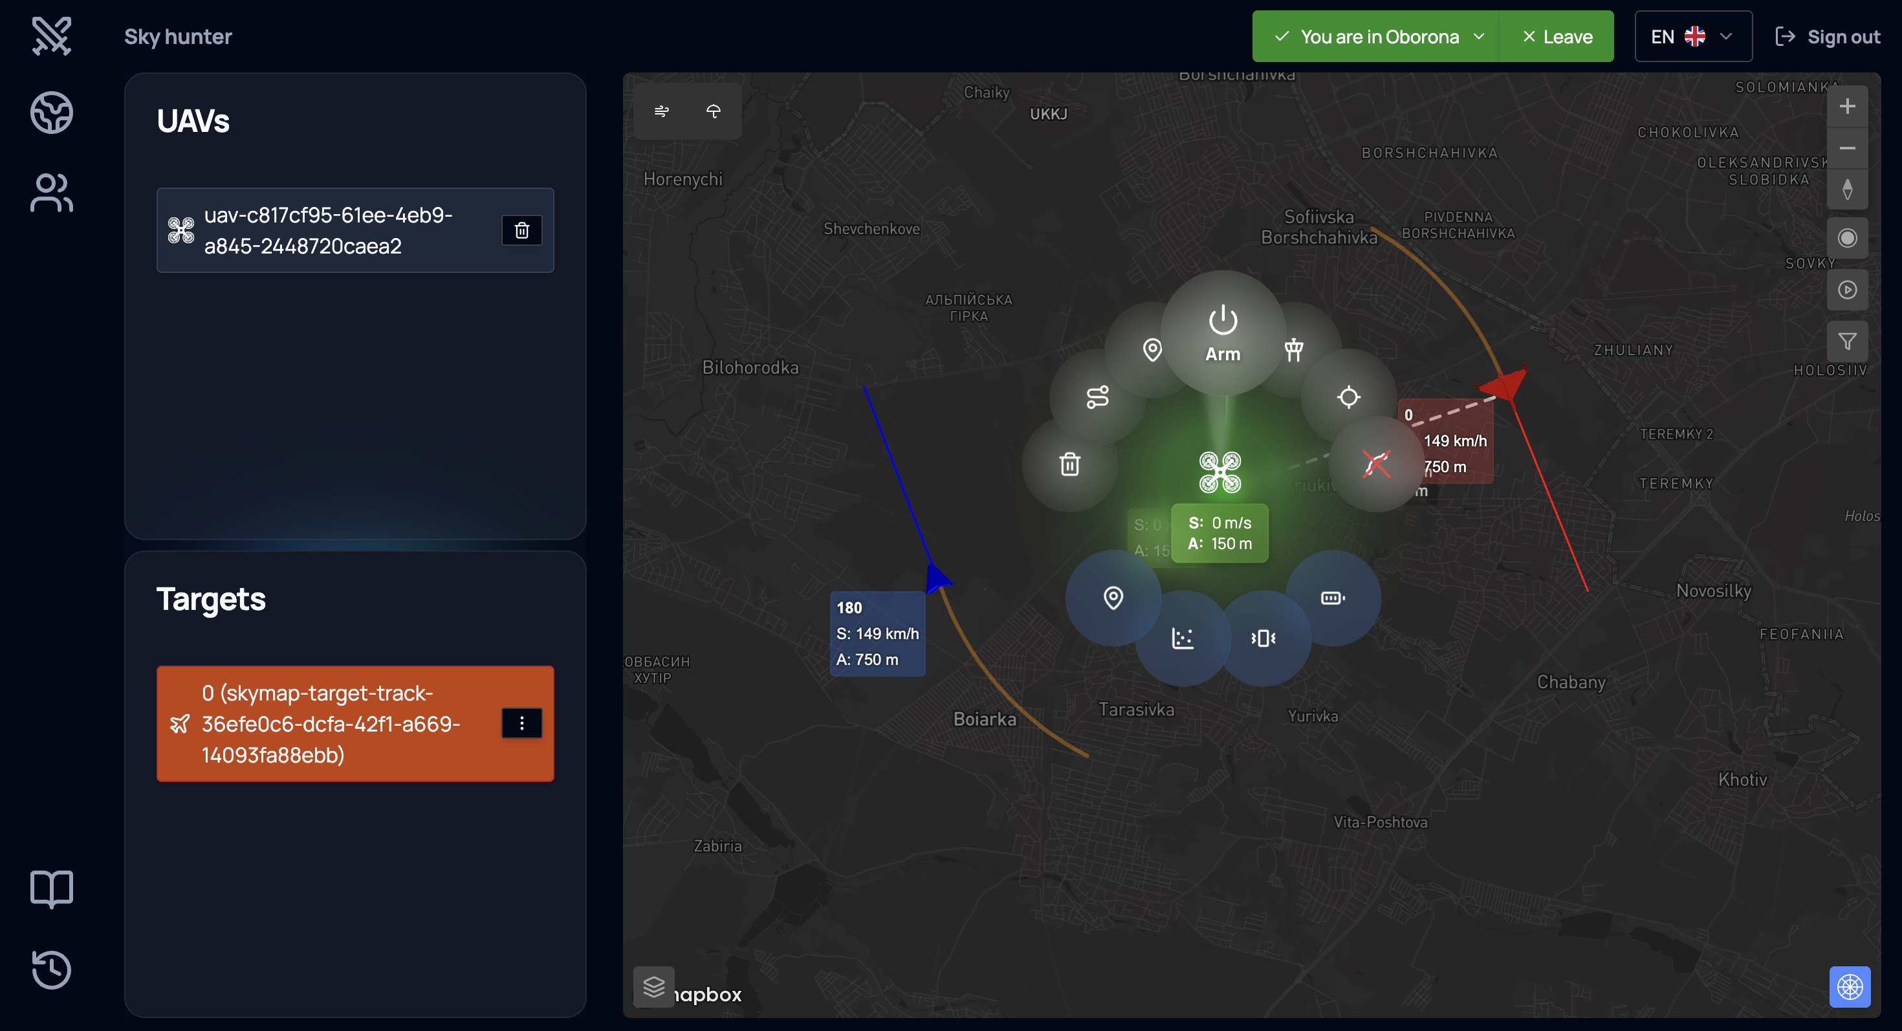The image size is (1902, 1031).
Task: Open the battery status icon in radial menu
Action: click(1332, 598)
